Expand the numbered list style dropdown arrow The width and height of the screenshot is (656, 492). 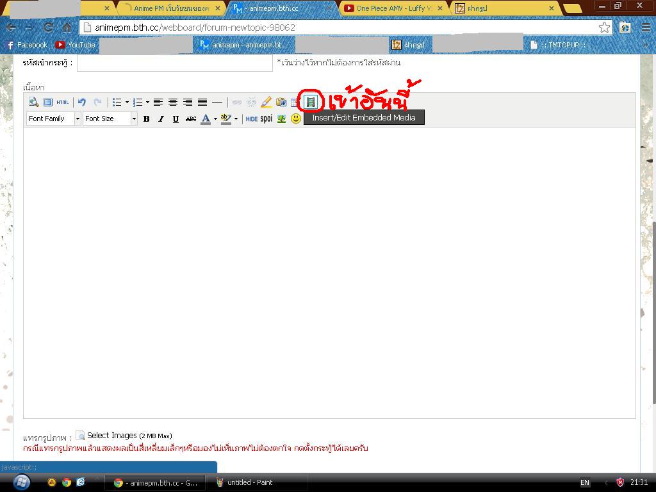(x=148, y=102)
